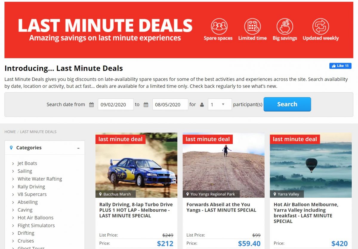Viewport: 358px width, 249px height.
Task: Expand the Jet Boats category
Action: tap(13, 164)
